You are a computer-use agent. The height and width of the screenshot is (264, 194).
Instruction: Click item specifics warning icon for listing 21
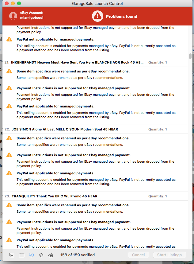(x=9, y=71)
